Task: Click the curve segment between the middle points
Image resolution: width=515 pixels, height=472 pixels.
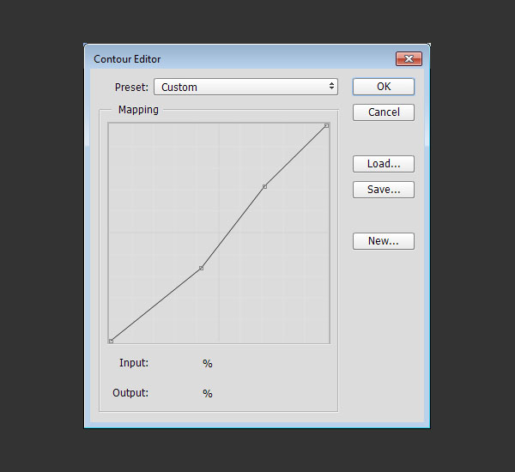Action: click(x=233, y=227)
